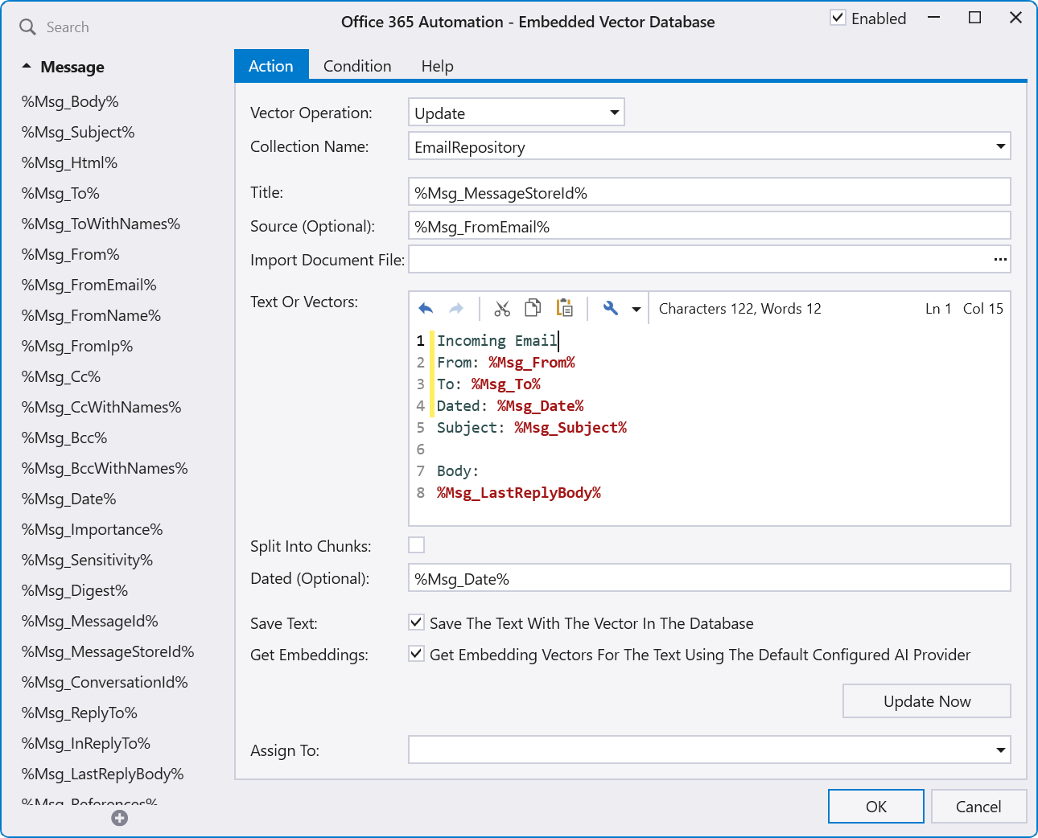Click the search magnifier icon
Screen dimensions: 1038x838
tap(27, 27)
